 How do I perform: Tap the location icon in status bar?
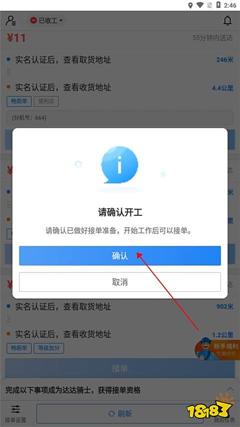(190, 6)
